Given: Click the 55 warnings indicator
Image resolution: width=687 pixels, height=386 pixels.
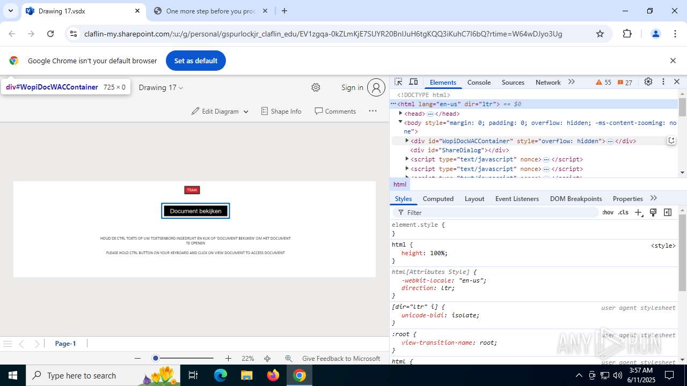Looking at the screenshot, I should 604,82.
